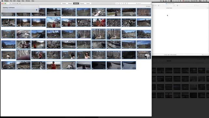This screenshot has height=118, width=209.
Task: Select the last video thumbnail in the album
Action: (129, 65)
